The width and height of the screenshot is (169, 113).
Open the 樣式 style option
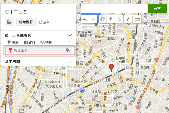click(13, 42)
